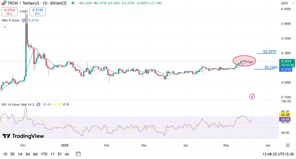The height and width of the screenshot is (159, 296).
Task: Click the 0.2725 BUY button
Action: pos(38,12)
